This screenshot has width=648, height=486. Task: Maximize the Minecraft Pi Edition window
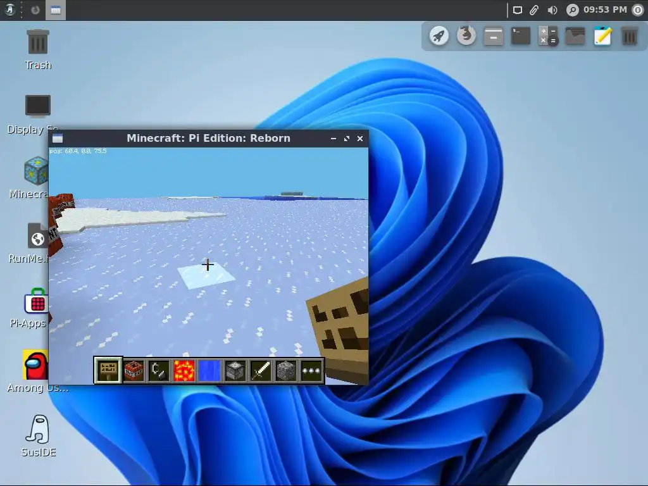coord(346,139)
